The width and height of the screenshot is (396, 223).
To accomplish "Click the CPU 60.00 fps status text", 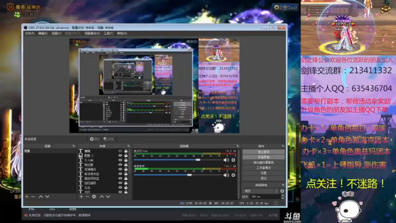I will coord(254,203).
